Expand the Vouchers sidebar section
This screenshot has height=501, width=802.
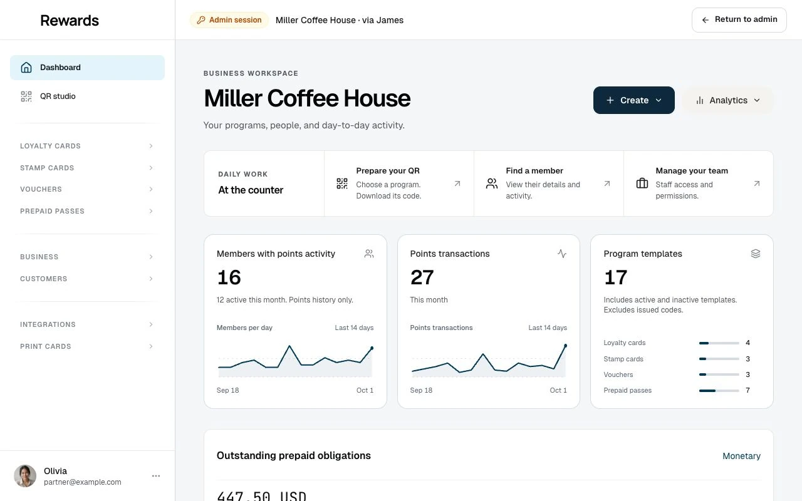(x=87, y=189)
